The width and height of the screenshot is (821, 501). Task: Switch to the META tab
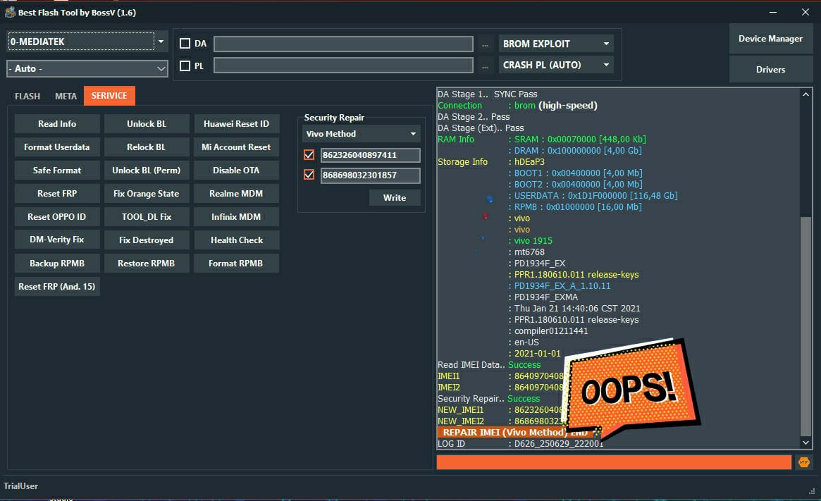click(66, 97)
